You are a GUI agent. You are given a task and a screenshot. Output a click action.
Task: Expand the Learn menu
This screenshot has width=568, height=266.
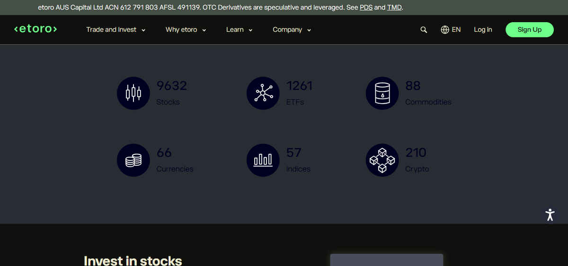click(239, 29)
